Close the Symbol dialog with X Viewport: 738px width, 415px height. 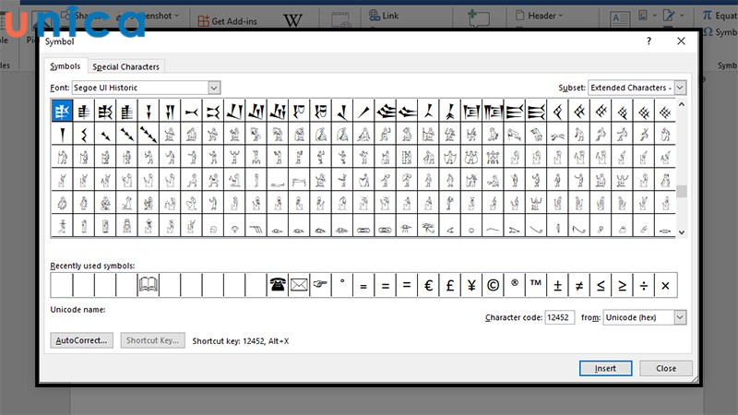681,41
